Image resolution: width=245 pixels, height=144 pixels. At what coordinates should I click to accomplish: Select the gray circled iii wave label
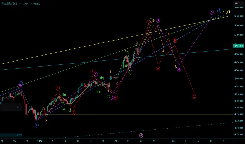[x=136, y=43]
